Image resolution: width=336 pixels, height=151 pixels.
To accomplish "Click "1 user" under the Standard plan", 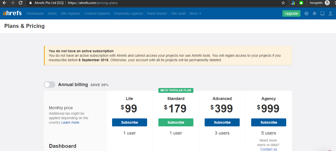I will [x=176, y=133].
